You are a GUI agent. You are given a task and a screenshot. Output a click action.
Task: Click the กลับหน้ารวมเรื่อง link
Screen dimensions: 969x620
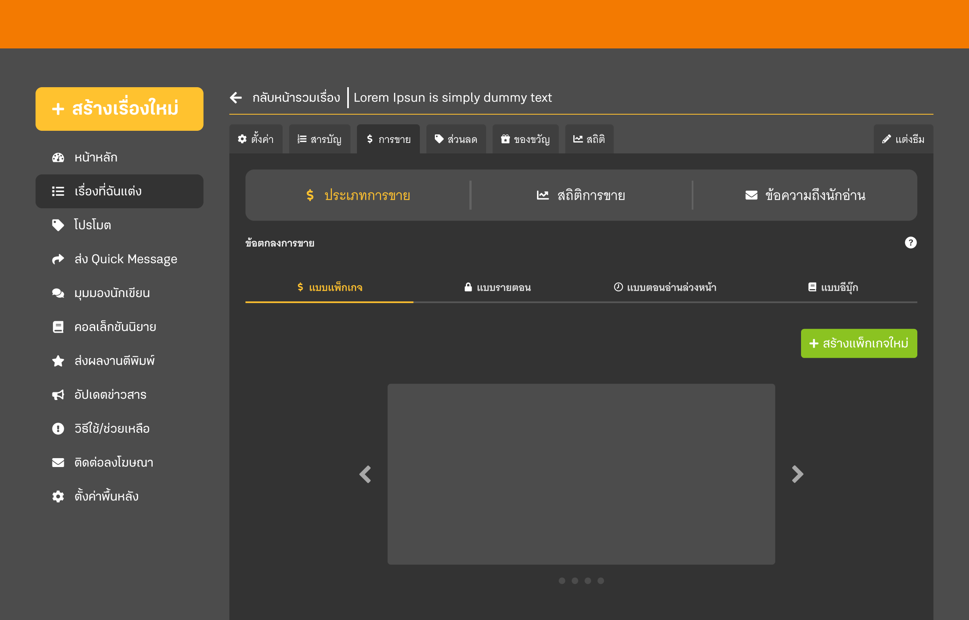296,97
